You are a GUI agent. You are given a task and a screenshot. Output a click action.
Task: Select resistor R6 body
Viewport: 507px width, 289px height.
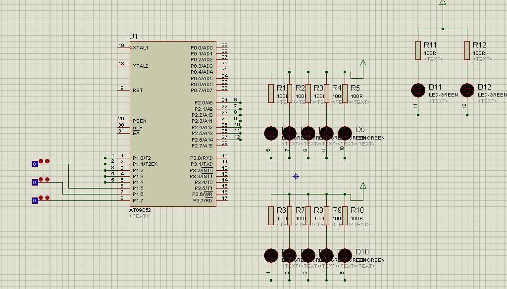tap(271, 216)
